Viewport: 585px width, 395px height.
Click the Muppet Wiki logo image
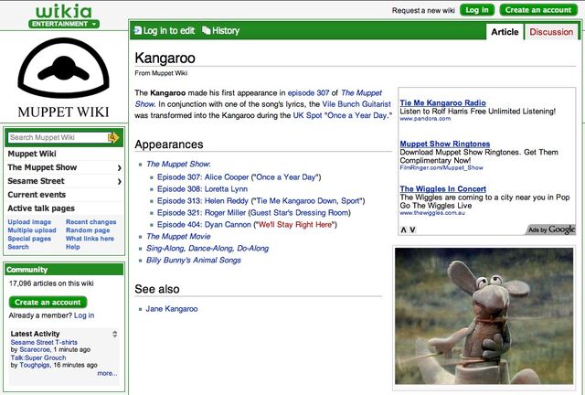coord(63,78)
